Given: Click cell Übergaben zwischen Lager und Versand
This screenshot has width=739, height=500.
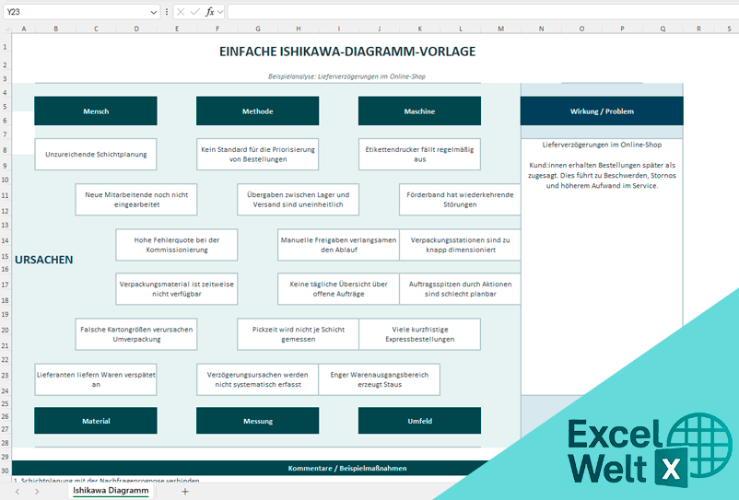Looking at the screenshot, I should pos(298,200).
